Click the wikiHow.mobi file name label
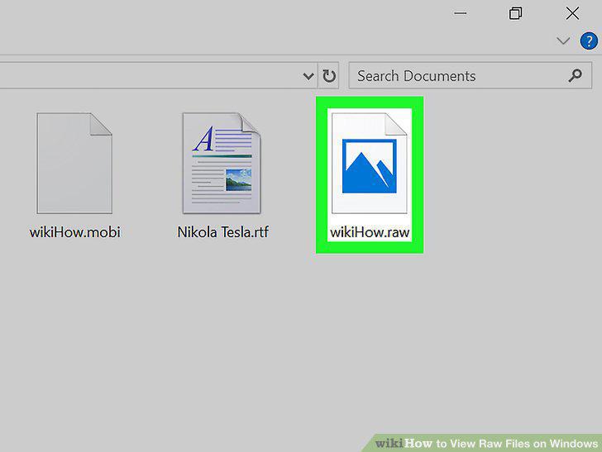Screen dimensions: 602x452 pyautogui.click(x=75, y=232)
